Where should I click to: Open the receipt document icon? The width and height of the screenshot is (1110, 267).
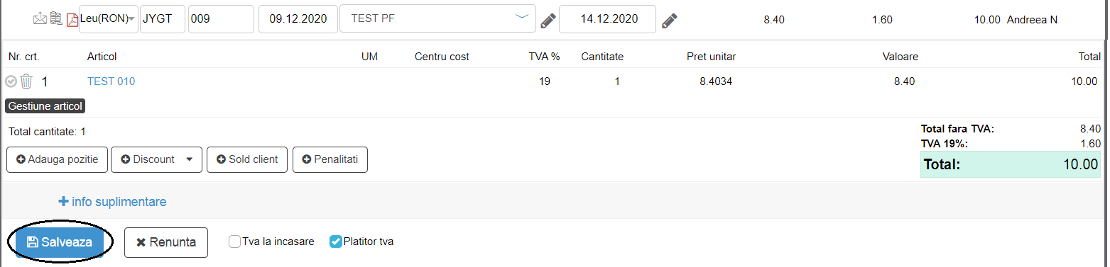click(x=56, y=19)
